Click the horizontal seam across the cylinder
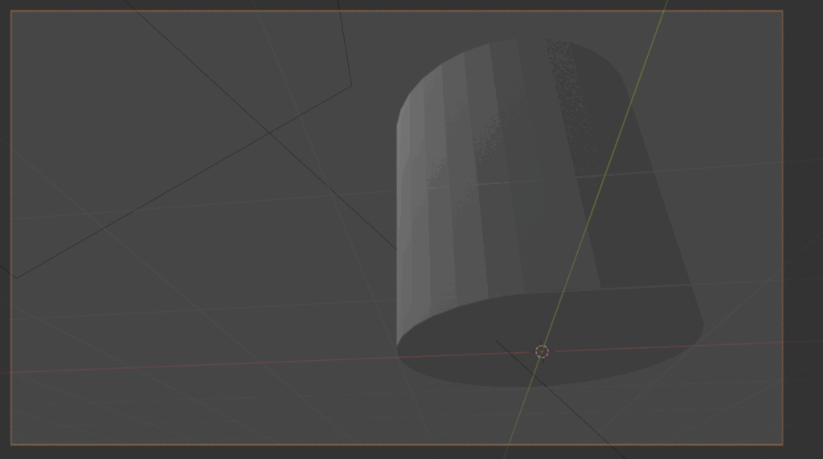Viewport: 823px width, 459px height. point(514,182)
